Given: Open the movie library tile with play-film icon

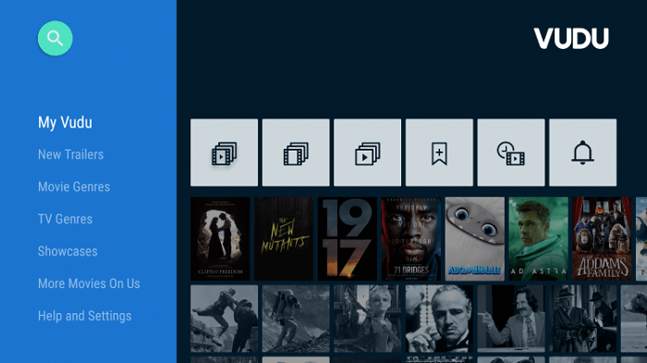Looking at the screenshot, I should (224, 152).
